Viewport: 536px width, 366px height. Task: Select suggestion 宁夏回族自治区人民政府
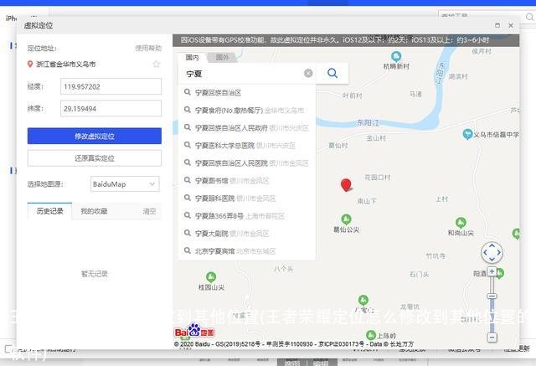point(246,128)
